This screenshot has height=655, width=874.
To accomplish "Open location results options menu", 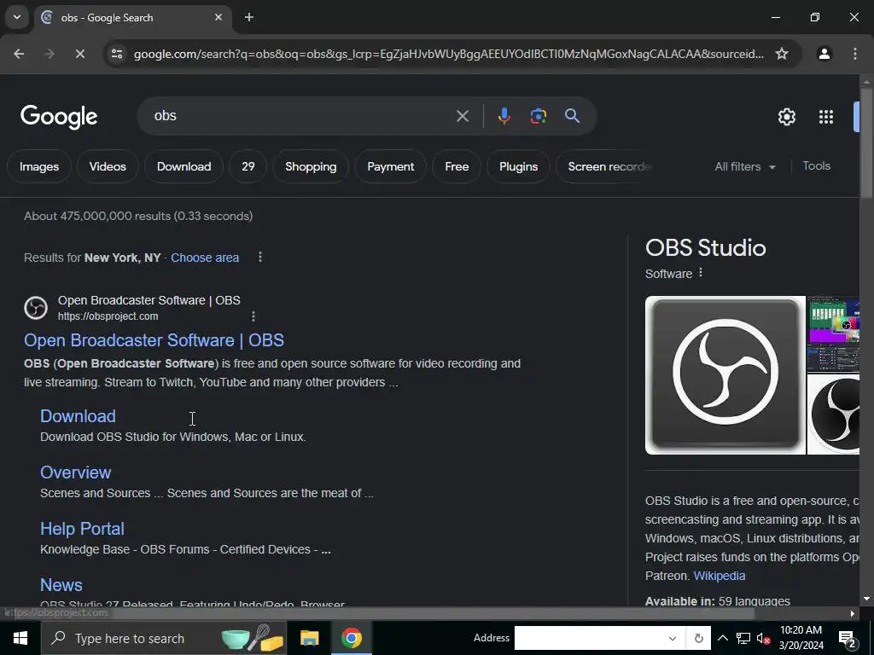I will (x=259, y=258).
